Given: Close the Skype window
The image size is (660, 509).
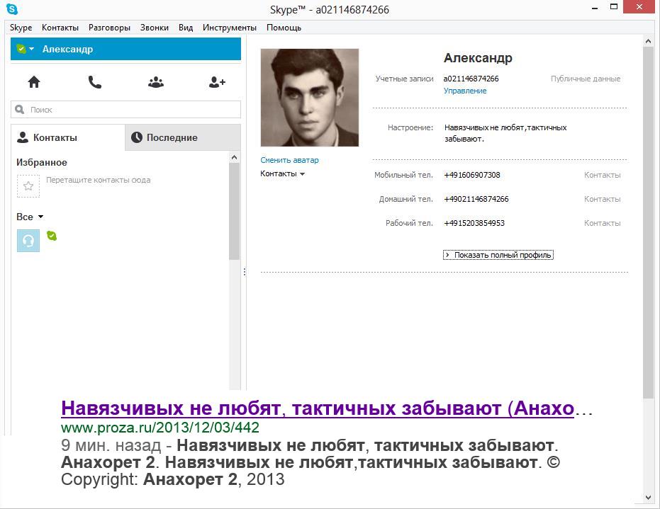Looking at the screenshot, I should coord(639,7).
